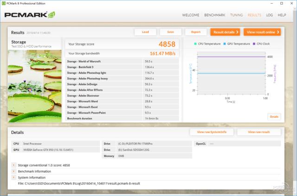Open the TUNING tab
297x196 pixels.
click(x=236, y=15)
